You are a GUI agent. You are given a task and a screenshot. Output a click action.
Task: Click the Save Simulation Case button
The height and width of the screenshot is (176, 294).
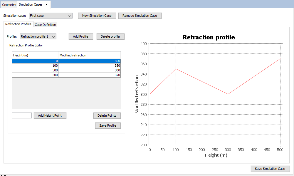[x=270, y=169]
